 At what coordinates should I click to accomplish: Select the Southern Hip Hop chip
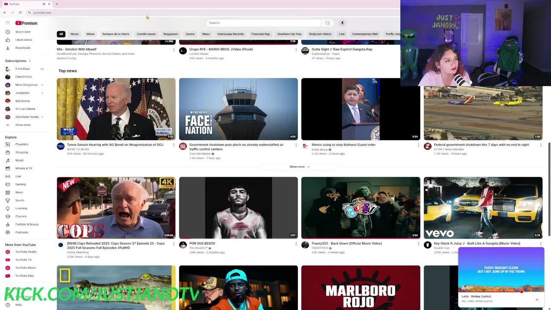point(289,34)
